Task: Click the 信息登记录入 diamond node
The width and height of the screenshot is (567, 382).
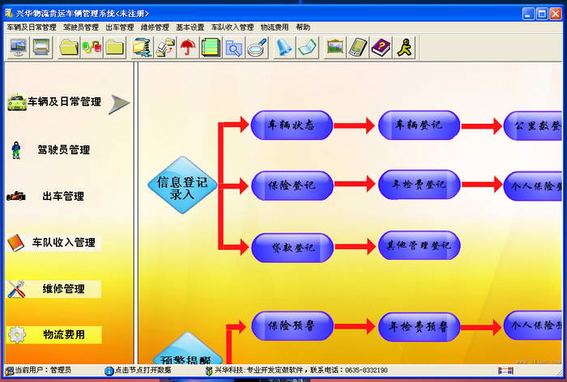Action: tap(182, 185)
